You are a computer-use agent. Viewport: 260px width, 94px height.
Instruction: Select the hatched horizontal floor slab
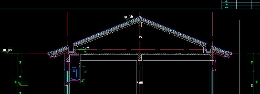[x=140, y=54]
